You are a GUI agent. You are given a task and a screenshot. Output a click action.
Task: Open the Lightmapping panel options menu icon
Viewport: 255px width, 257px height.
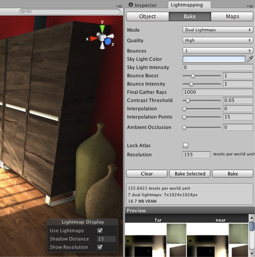tap(250, 6)
